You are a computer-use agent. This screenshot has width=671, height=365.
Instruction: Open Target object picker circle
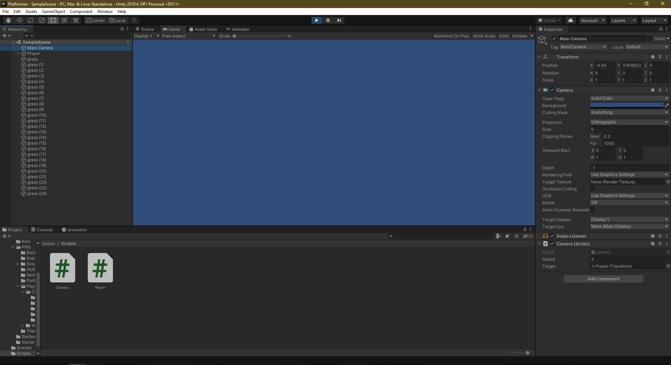tap(668, 266)
